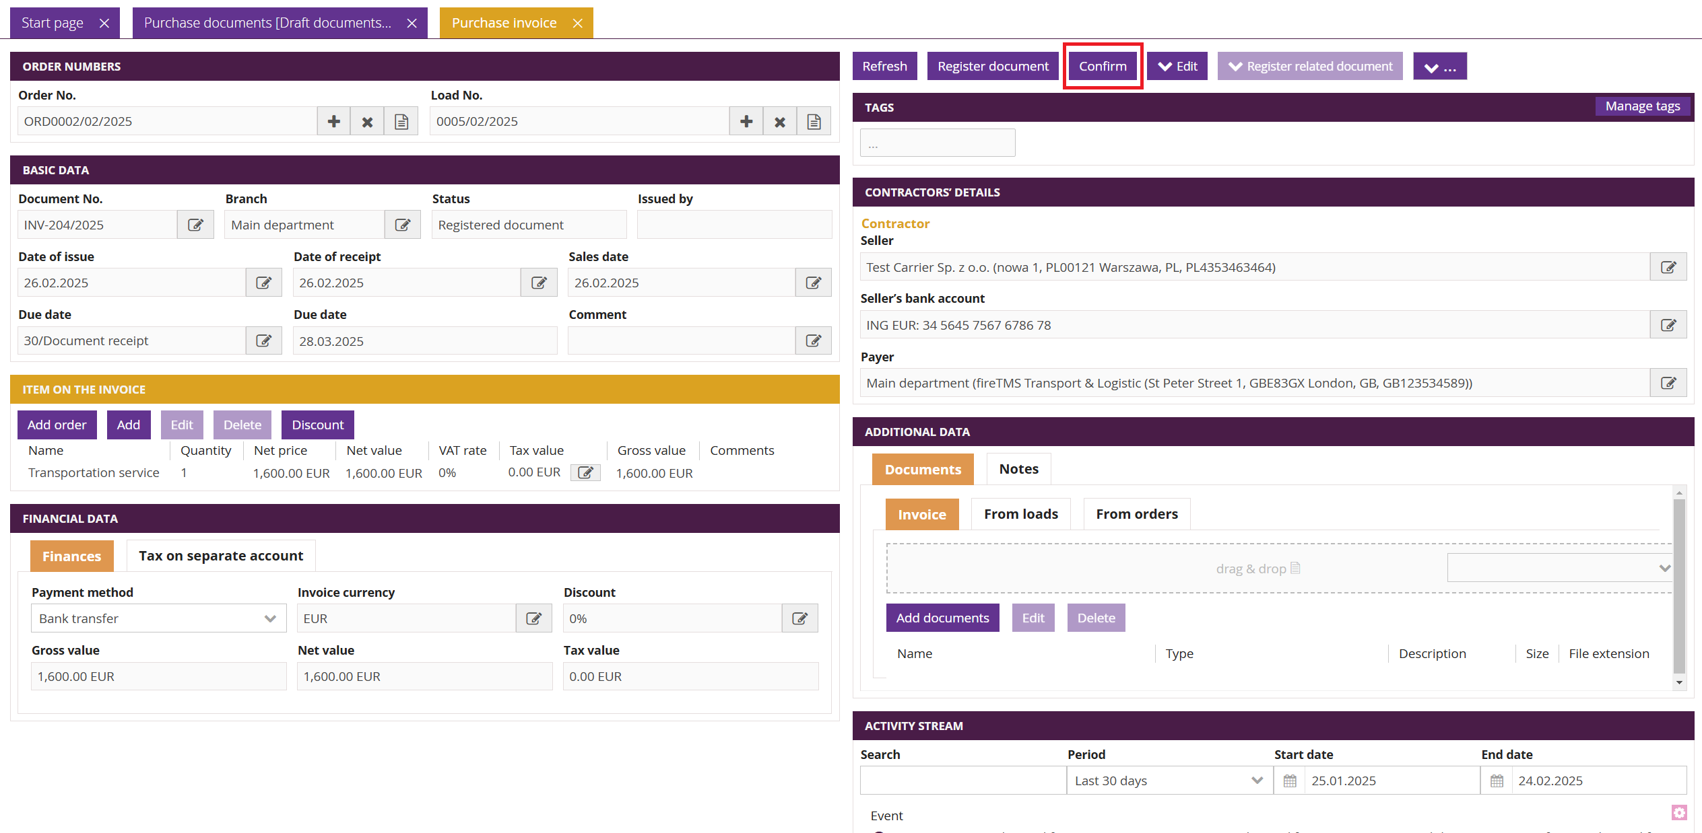Expand the Edit dropdown button
1702x833 pixels.
[x=1177, y=66]
